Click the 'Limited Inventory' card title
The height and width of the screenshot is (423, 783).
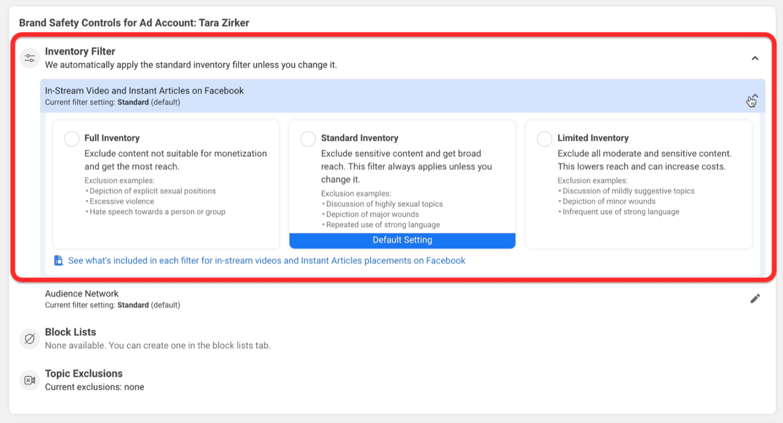[593, 138]
